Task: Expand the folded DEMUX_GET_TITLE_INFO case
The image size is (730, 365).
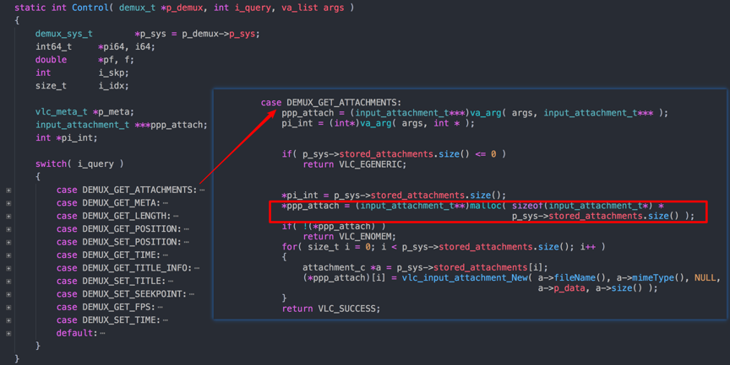Action: (x=8, y=268)
